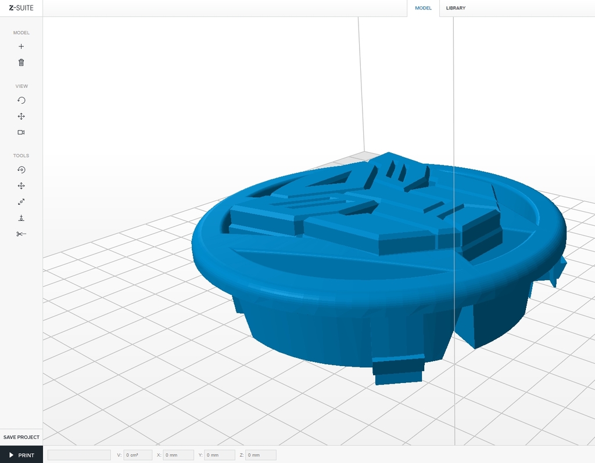This screenshot has height=463, width=595.
Task: Select the pan view tool
Action: click(21, 116)
